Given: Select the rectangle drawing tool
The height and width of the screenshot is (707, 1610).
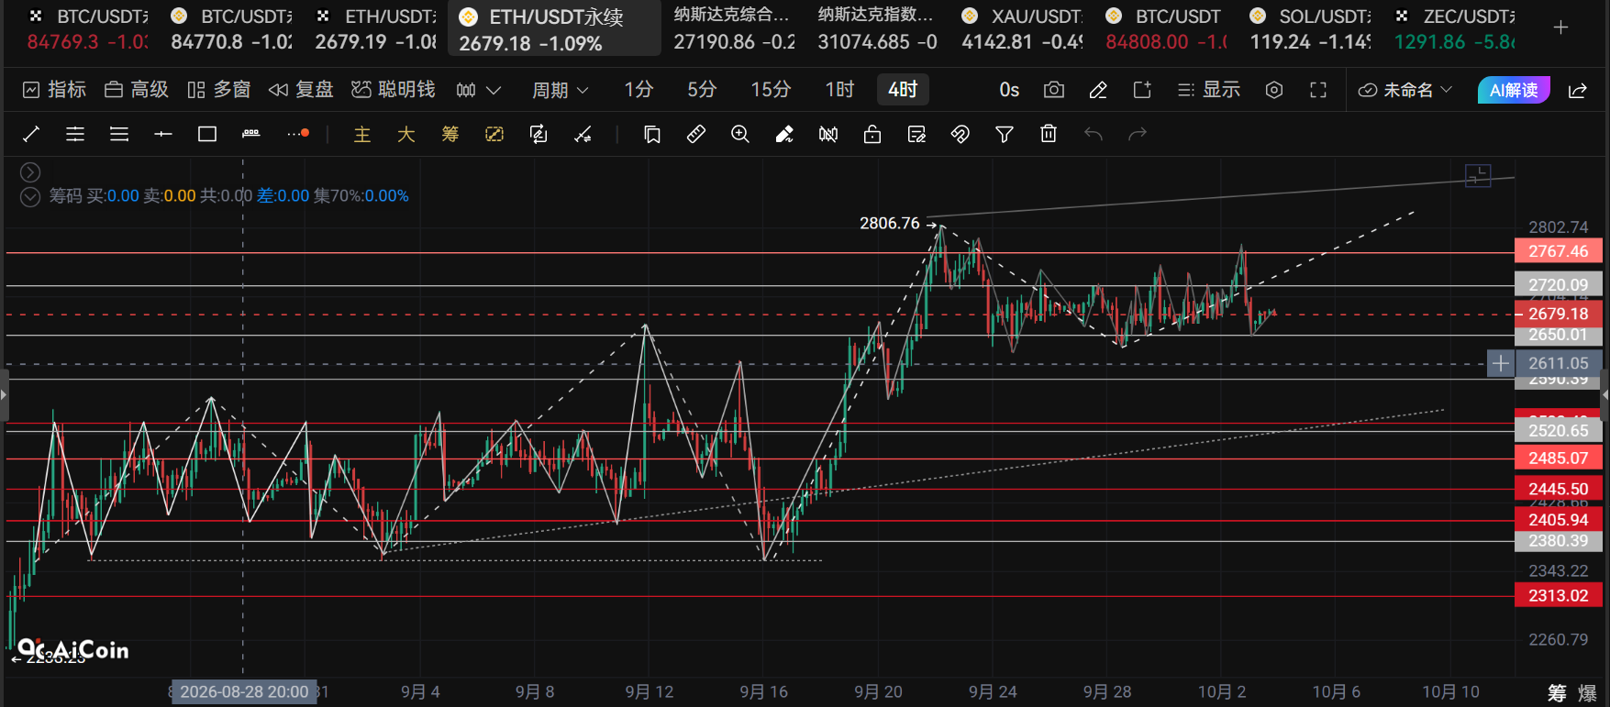Looking at the screenshot, I should (207, 135).
